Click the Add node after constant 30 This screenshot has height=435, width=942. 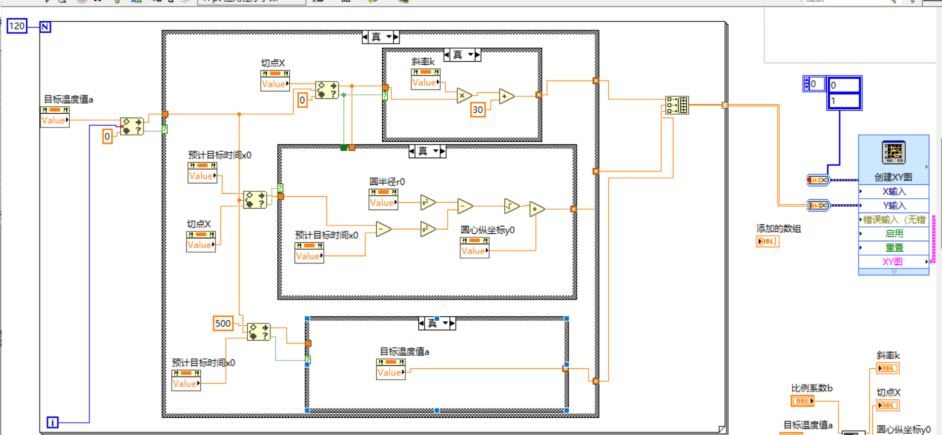506,96
